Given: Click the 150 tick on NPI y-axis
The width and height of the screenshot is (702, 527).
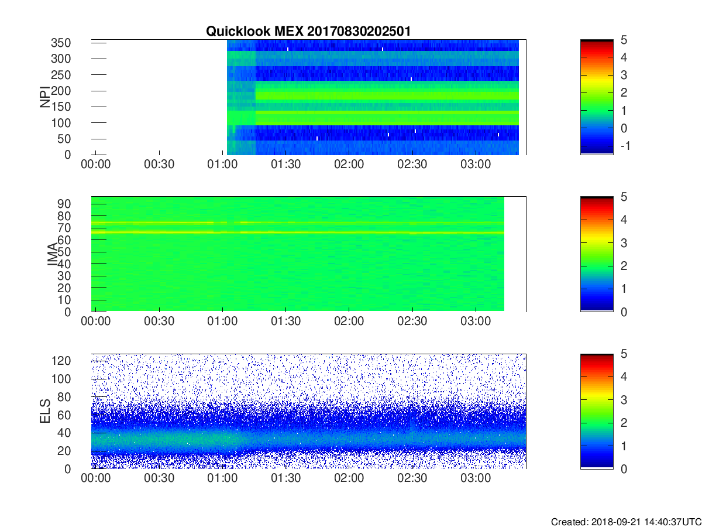Looking at the screenshot, I should tap(60, 107).
